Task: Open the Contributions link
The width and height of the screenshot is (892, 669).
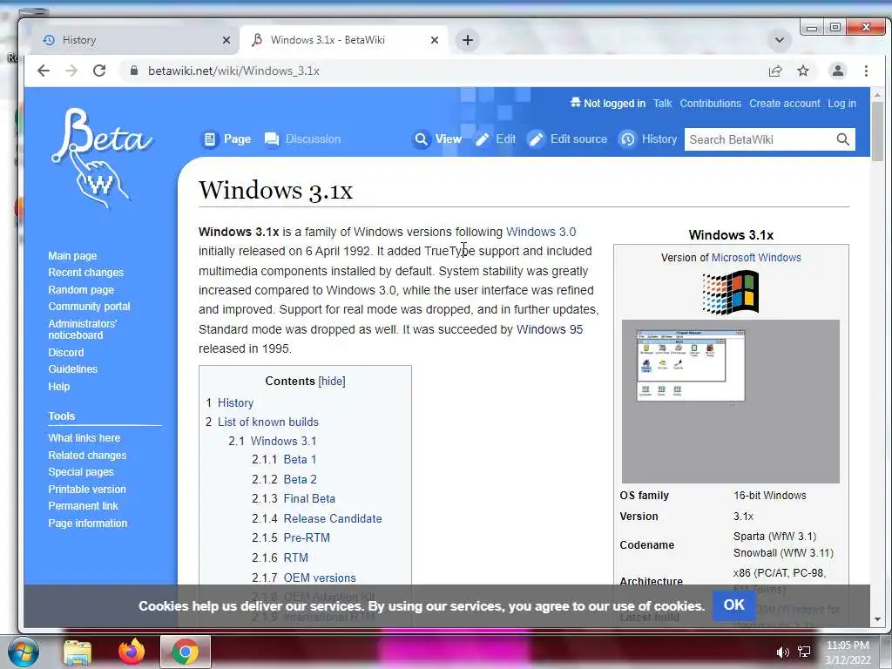Action: coord(710,104)
